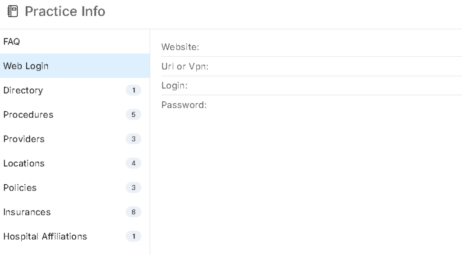Open the Insurances section
Screen dimensions: 462x255
(x=75, y=212)
